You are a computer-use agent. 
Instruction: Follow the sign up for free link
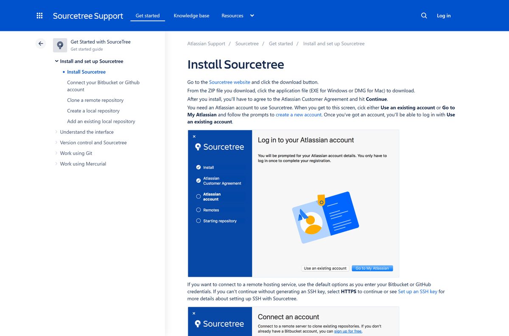coord(348,331)
